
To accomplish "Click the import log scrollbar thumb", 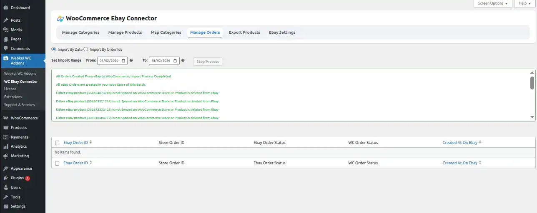I will tap(532, 83).
